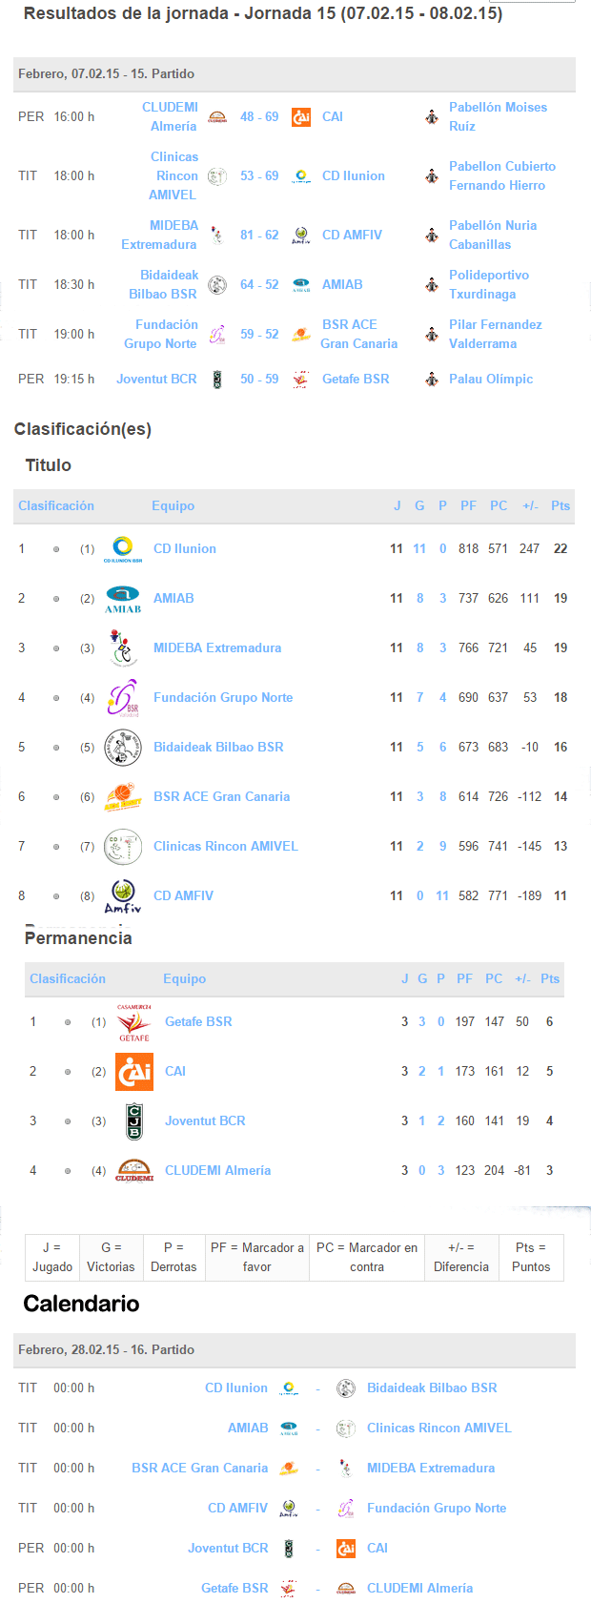Viewport: 591px width, 1624px height.
Task: Click Clasificación header in Permanencia table
Action: tap(68, 979)
